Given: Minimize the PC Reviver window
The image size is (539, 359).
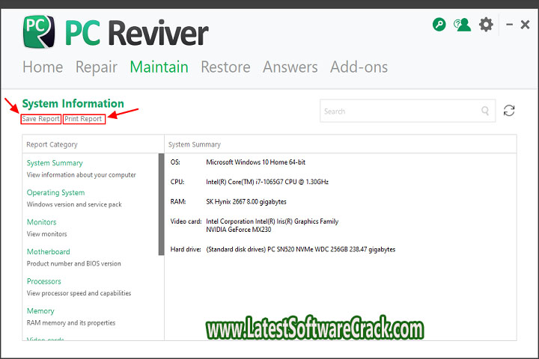Looking at the screenshot, I should tap(510, 25).
